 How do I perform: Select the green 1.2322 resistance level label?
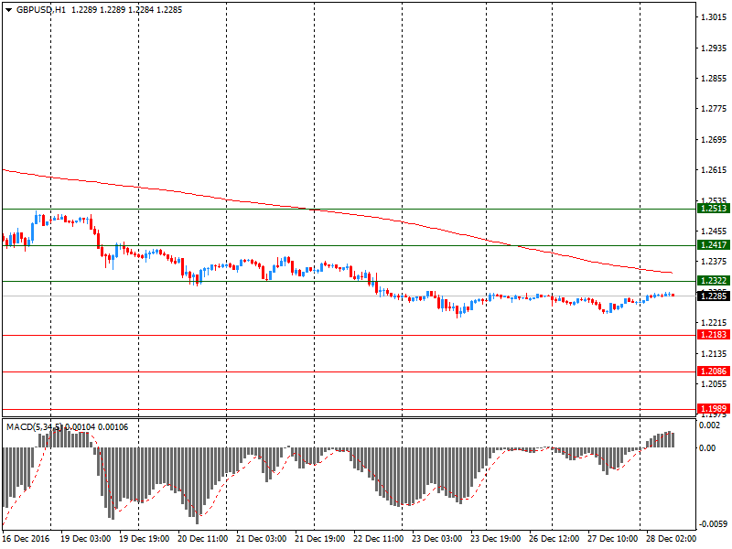(x=713, y=280)
